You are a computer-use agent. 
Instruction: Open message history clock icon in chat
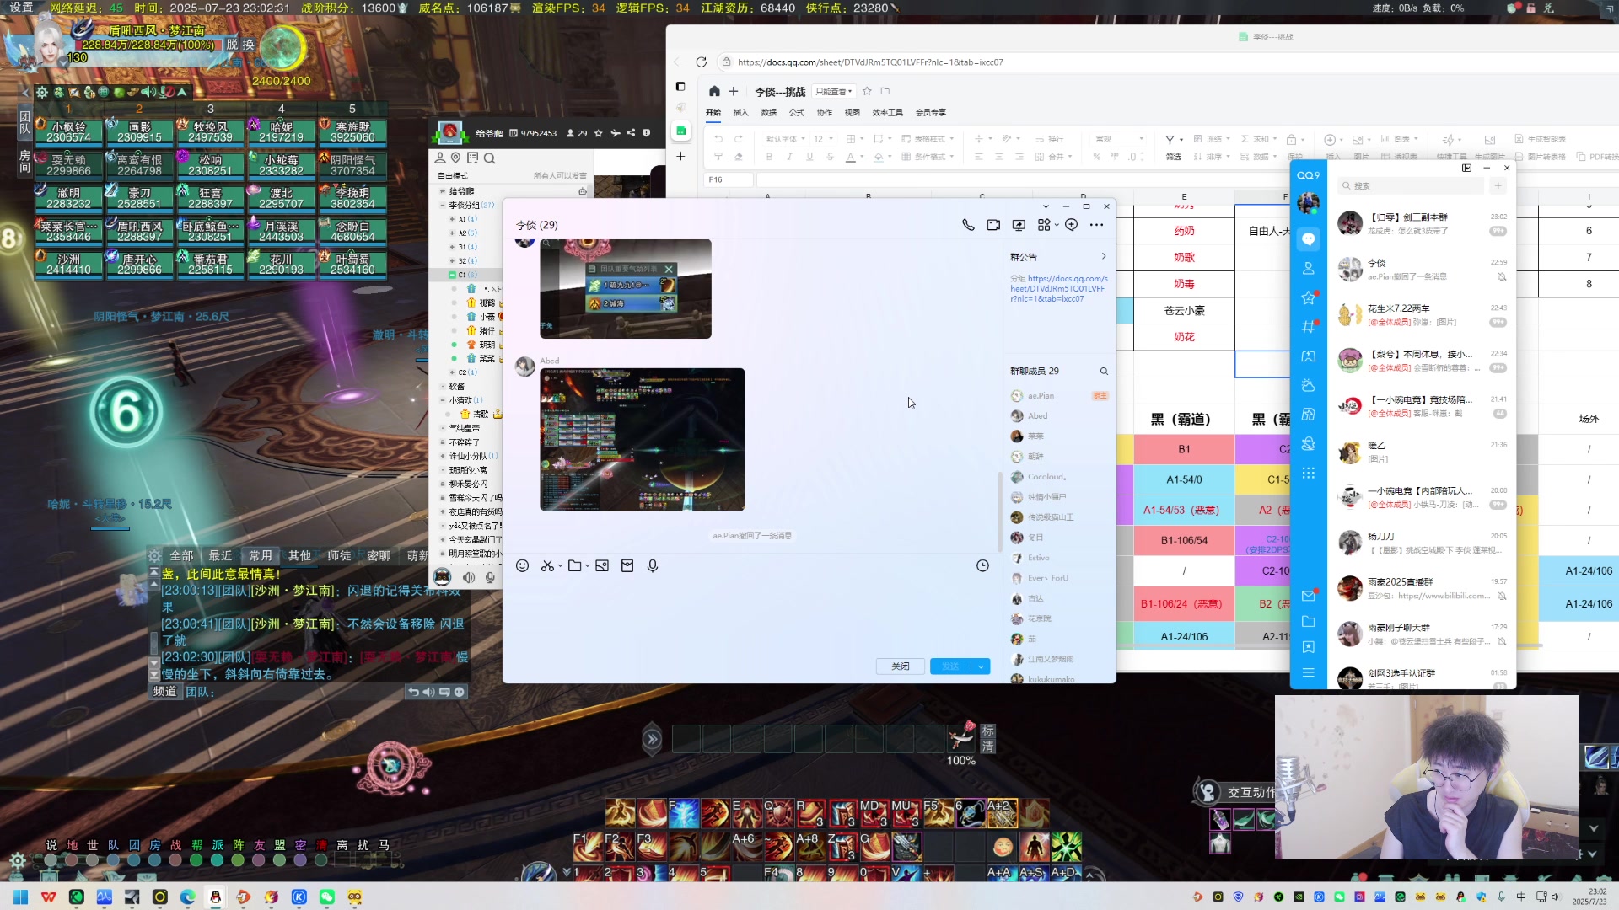click(982, 566)
